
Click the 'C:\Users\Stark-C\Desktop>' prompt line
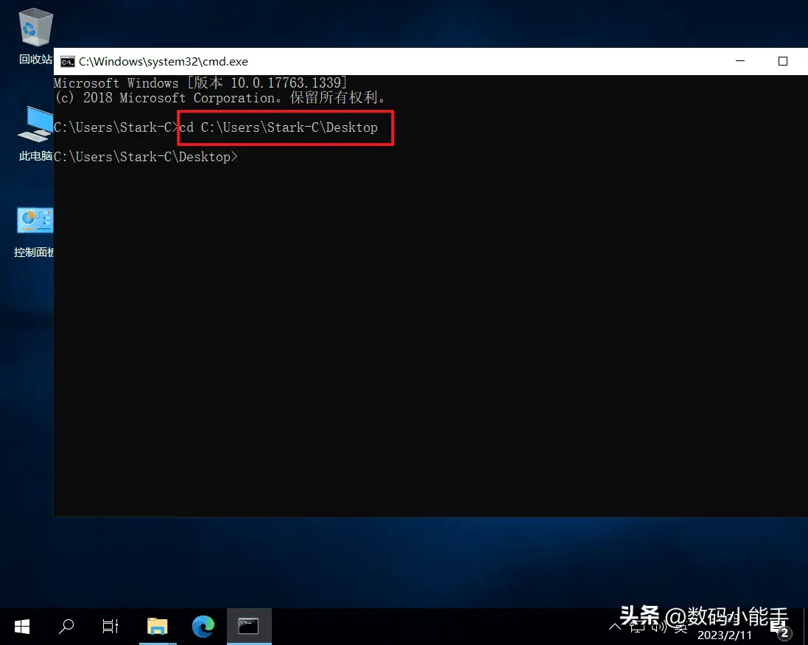click(146, 157)
